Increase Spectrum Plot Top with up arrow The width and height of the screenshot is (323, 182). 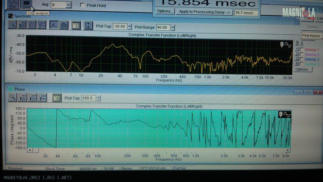click(130, 25)
